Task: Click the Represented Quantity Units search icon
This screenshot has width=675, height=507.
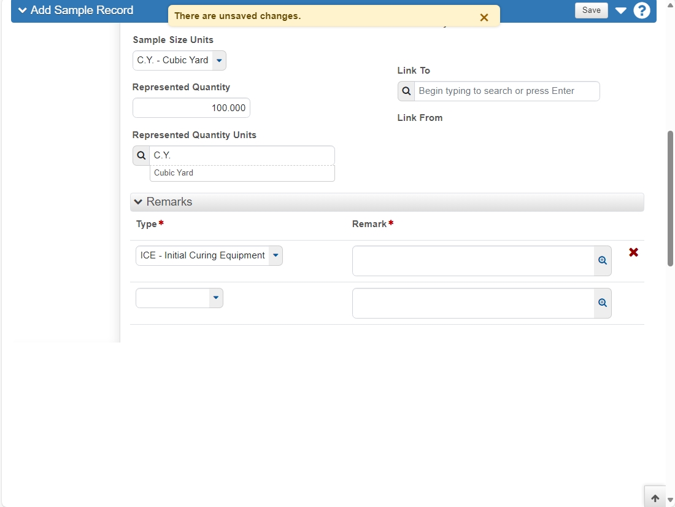Action: 141,155
